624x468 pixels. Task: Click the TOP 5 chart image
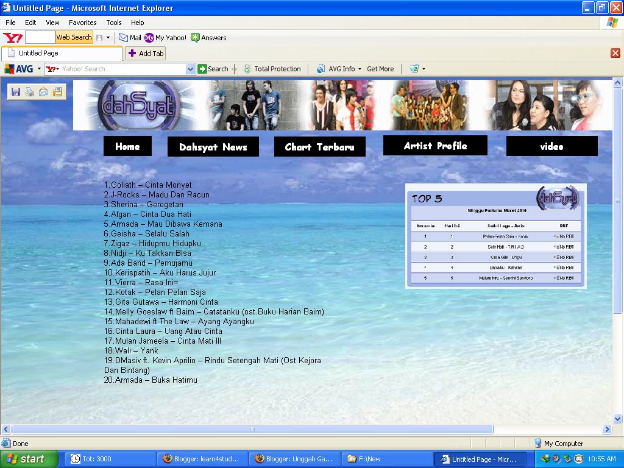496,236
